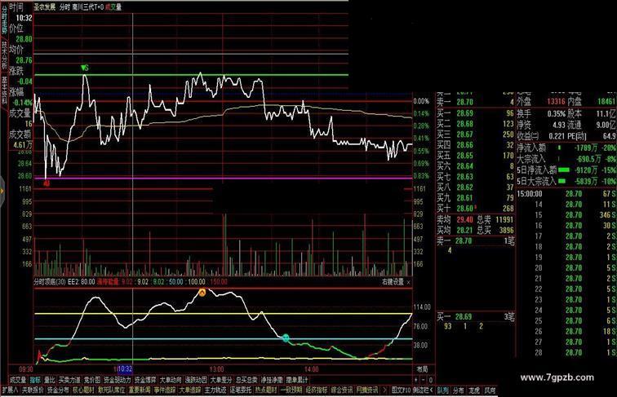Select the 买卖力道 bottom tab
617x397 pixels.
(x=69, y=380)
